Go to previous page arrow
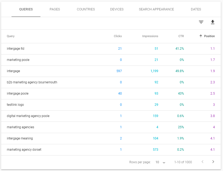Screen dimensions: 223x171 [x=202, y=162]
